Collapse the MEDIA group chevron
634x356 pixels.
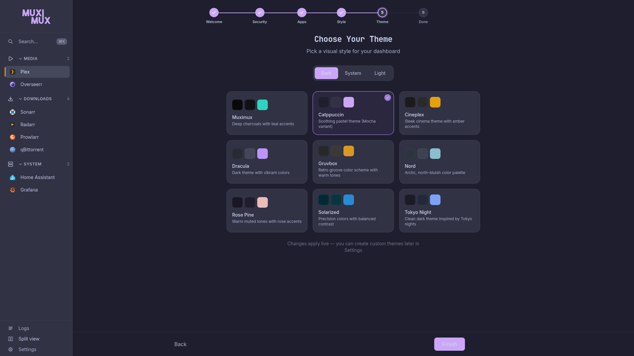pyautogui.click(x=20, y=59)
